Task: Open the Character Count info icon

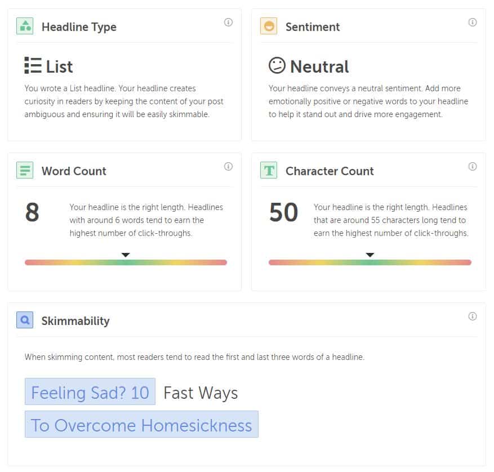Action: pyautogui.click(x=472, y=166)
